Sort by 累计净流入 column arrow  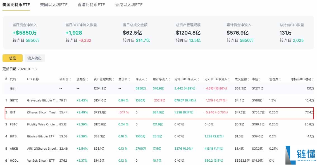coord(170,79)
